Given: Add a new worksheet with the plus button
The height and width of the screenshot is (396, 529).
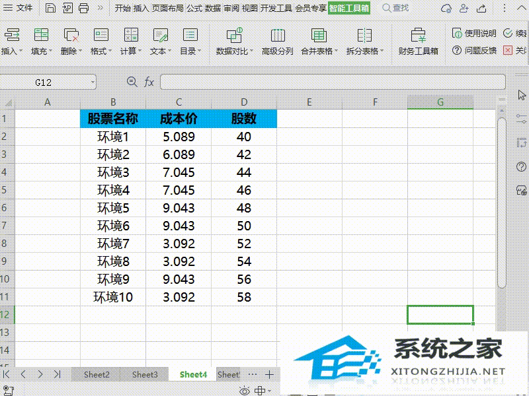Looking at the screenshot, I should pyautogui.click(x=269, y=374).
